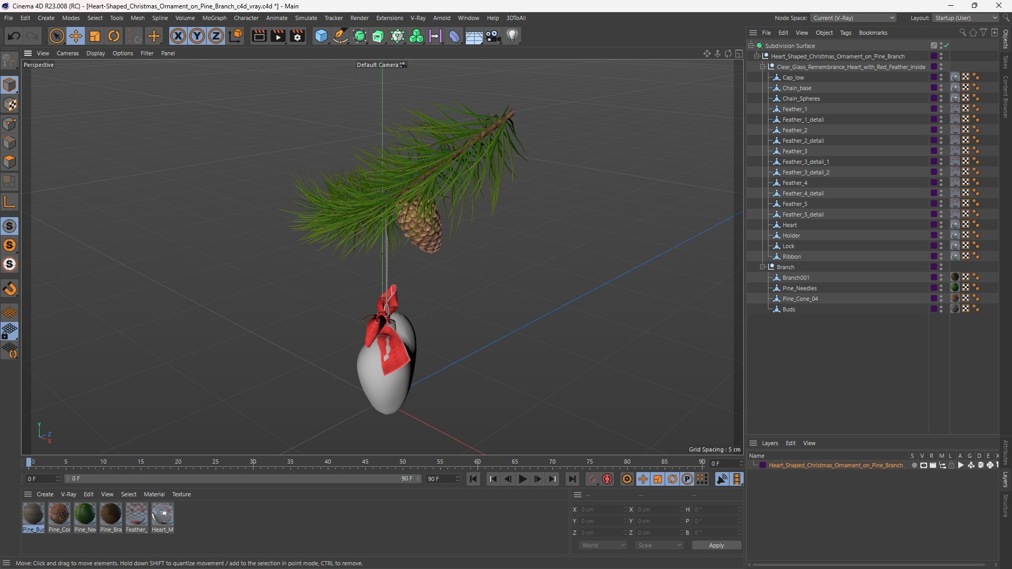Open the World coordinate mode dropdown
This screenshot has width=1012, height=569.
603,545
